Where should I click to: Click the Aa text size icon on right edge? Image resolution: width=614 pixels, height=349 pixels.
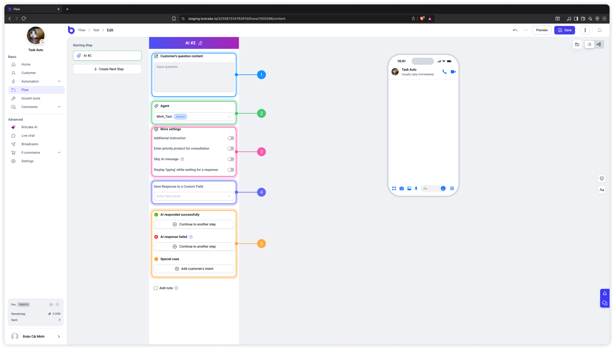point(602,190)
